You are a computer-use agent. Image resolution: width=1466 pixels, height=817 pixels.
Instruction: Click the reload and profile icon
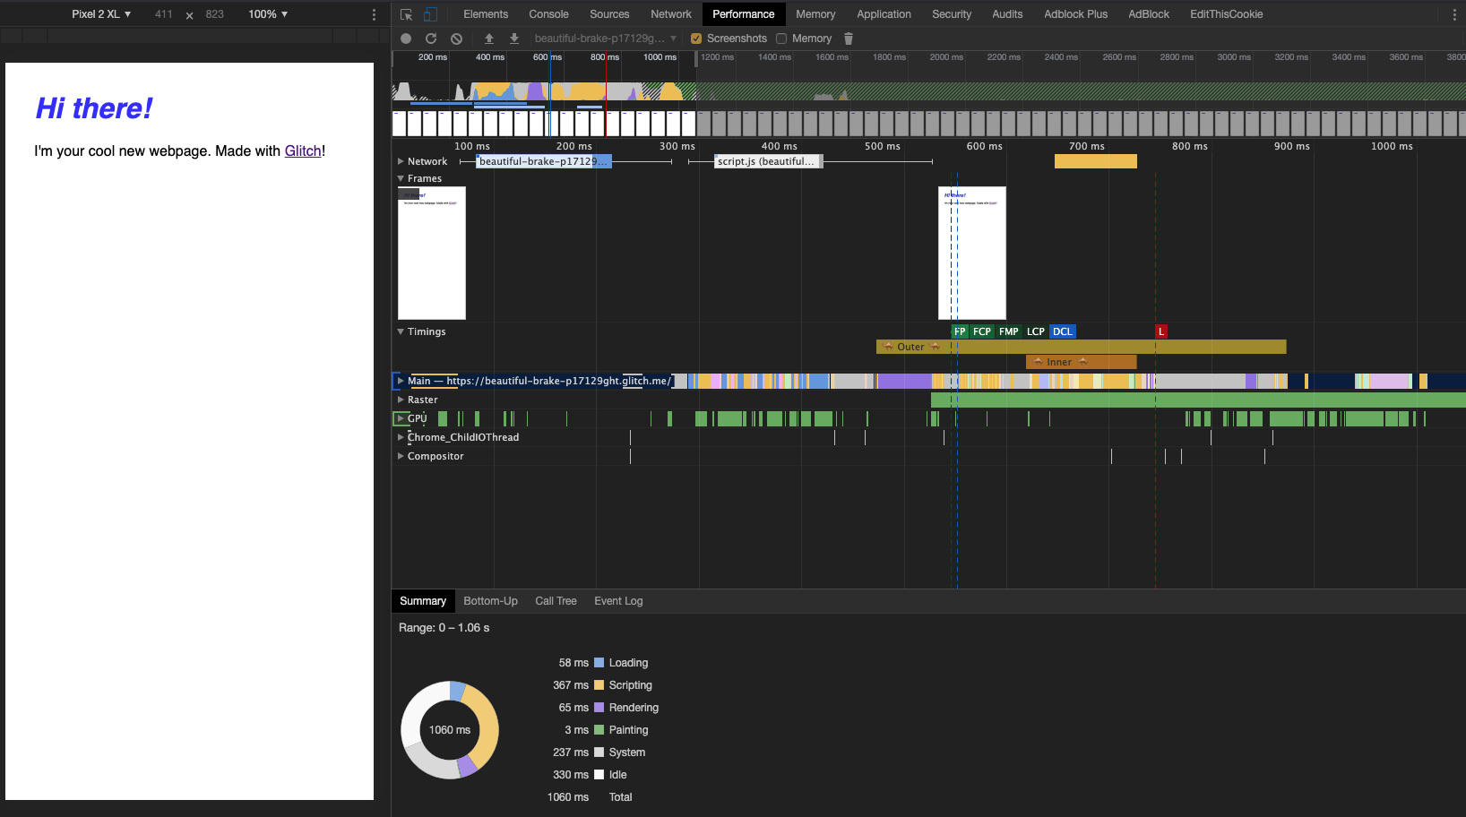(431, 39)
